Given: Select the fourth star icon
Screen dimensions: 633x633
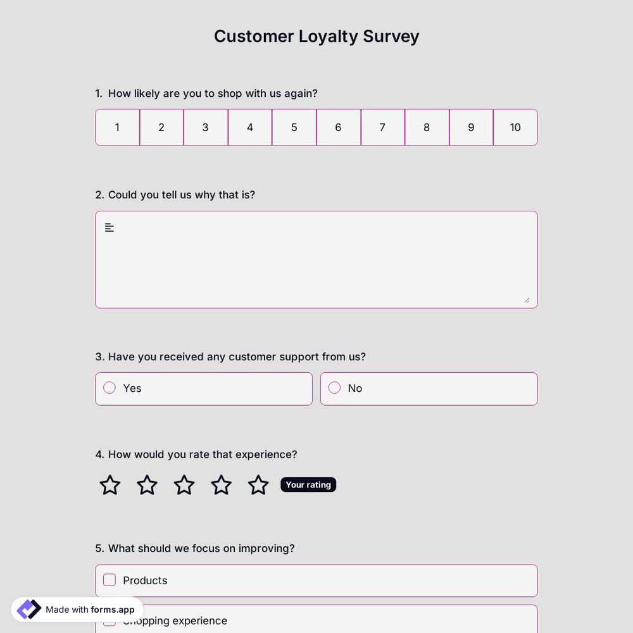Looking at the screenshot, I should pyautogui.click(x=221, y=485).
